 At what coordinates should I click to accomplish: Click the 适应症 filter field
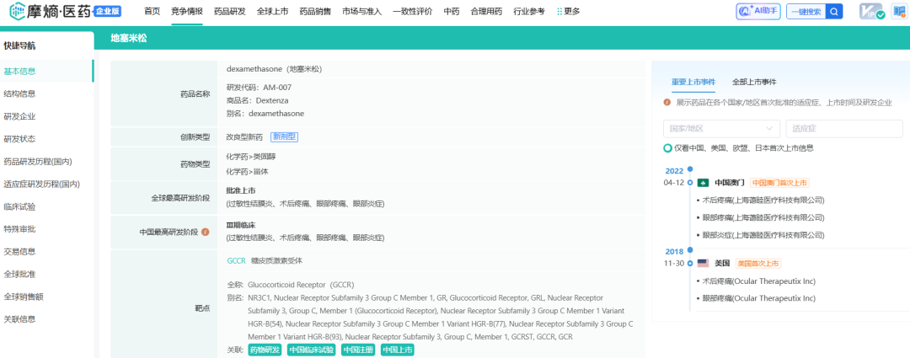click(x=843, y=129)
